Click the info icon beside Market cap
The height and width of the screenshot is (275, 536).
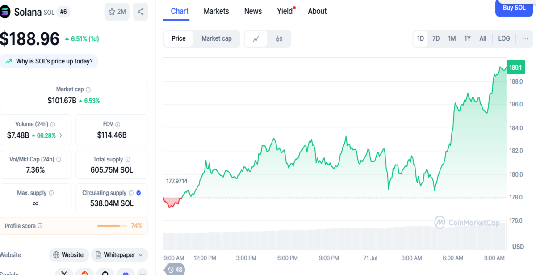tap(88, 89)
